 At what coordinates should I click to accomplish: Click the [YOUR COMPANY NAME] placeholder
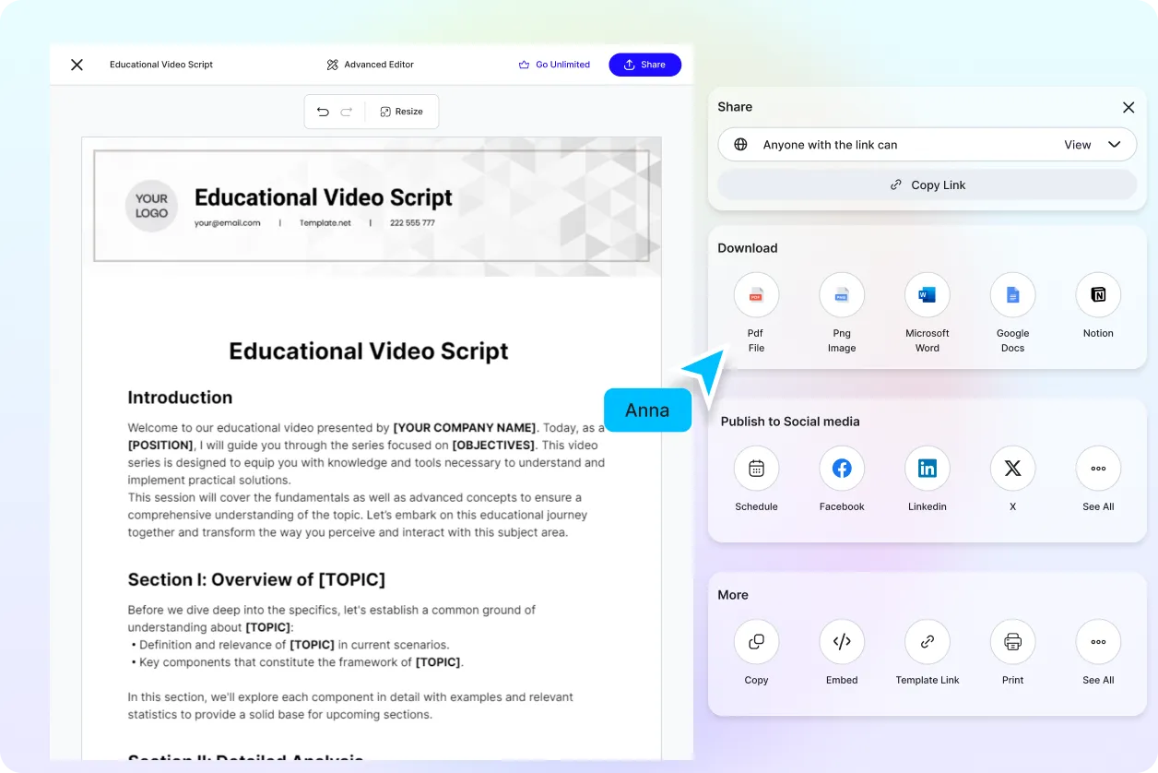tap(464, 428)
